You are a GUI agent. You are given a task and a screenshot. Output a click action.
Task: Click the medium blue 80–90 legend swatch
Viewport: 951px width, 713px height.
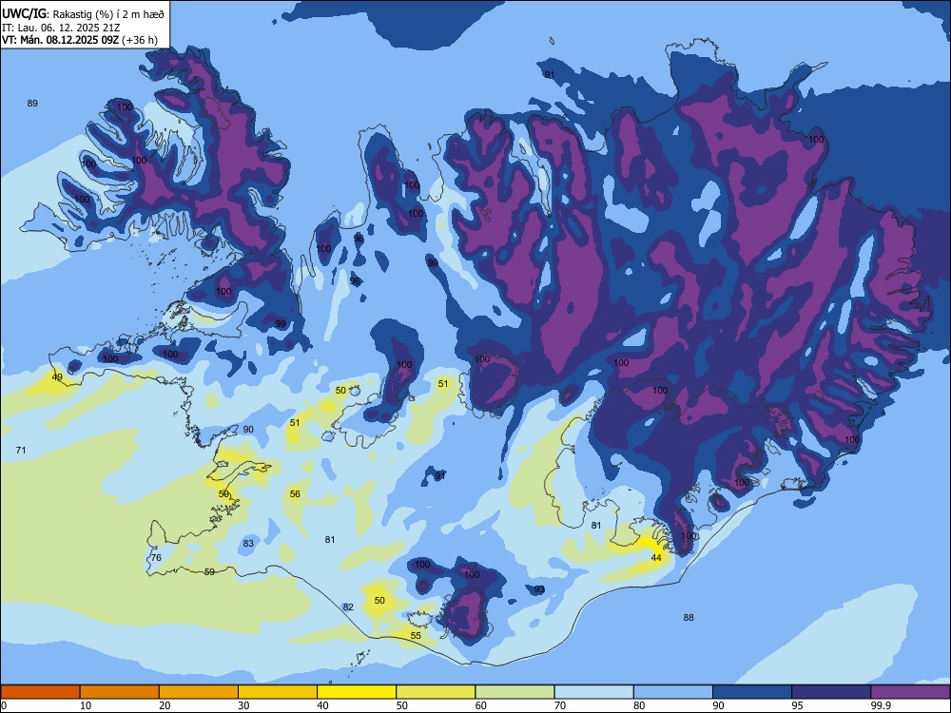(673, 692)
